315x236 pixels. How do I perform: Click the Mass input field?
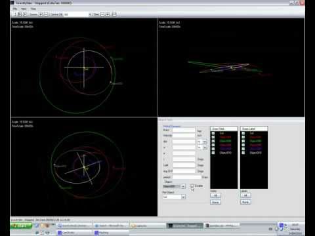184,130
